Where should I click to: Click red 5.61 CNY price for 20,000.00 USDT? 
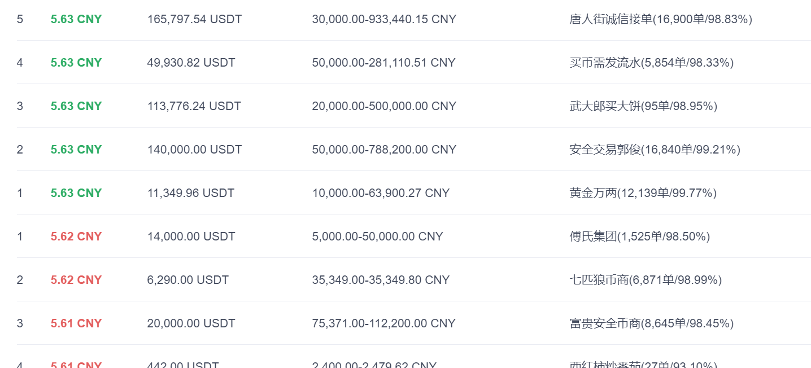click(76, 323)
